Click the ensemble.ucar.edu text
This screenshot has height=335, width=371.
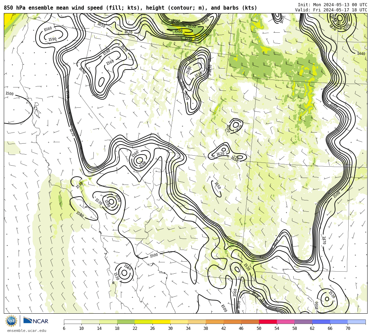pos(27,331)
